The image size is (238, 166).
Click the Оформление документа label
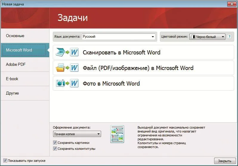coord(72,127)
